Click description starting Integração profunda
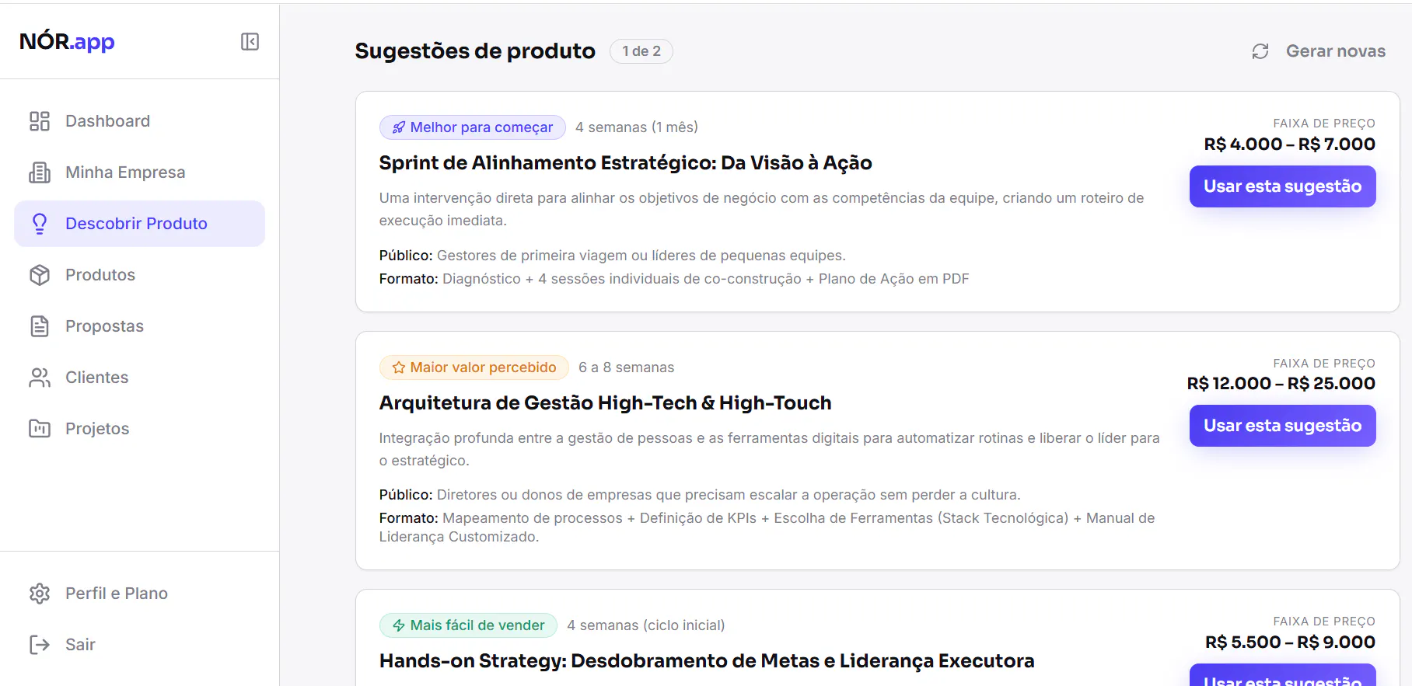The width and height of the screenshot is (1412, 686). pos(770,449)
